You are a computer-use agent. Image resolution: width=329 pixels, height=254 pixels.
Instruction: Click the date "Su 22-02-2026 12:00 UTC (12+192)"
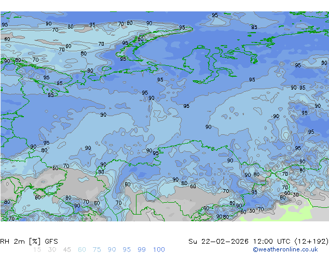click(x=258, y=242)
